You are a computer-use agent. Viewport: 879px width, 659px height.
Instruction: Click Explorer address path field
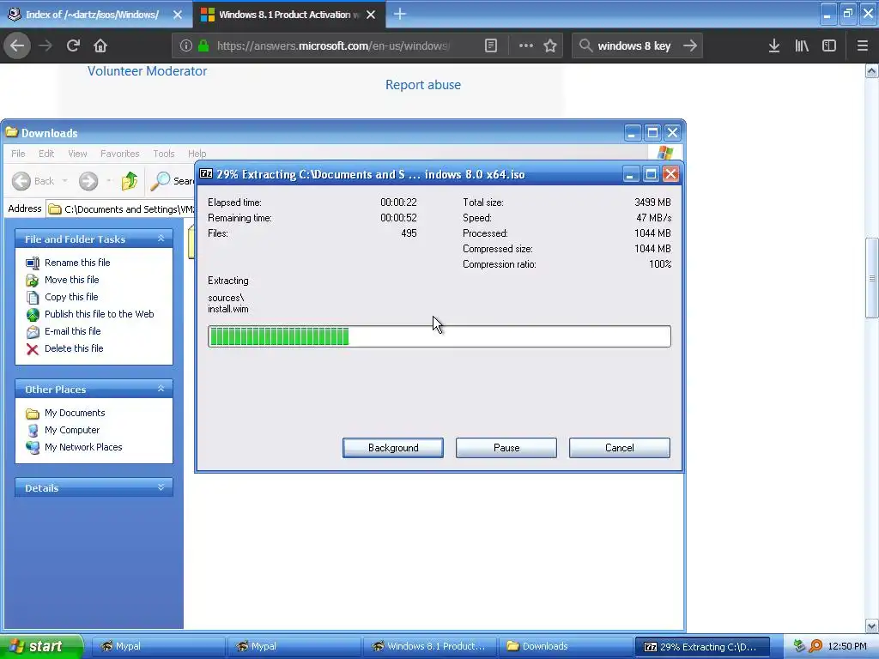[120, 209]
